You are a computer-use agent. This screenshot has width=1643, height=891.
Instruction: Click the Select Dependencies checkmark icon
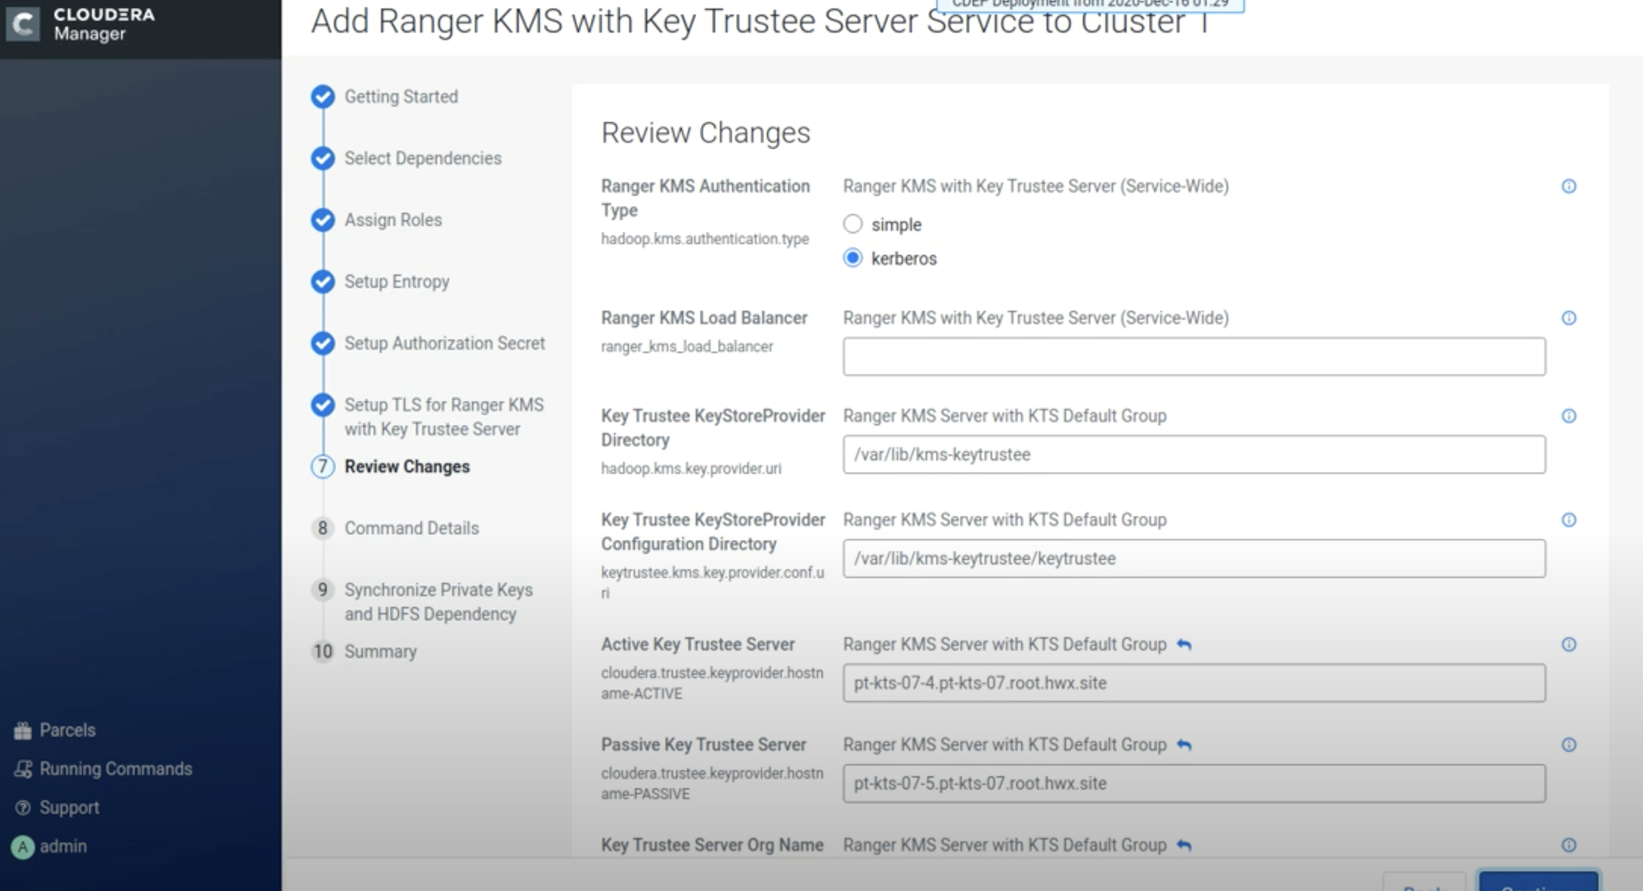[x=323, y=158]
